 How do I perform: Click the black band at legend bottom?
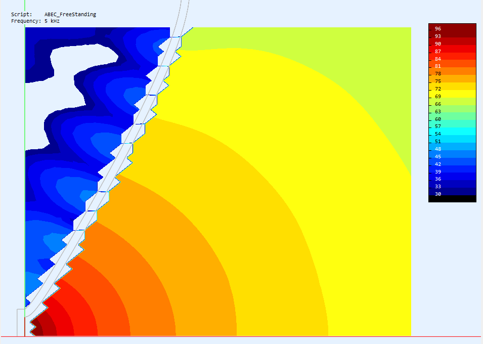pyautogui.click(x=453, y=199)
